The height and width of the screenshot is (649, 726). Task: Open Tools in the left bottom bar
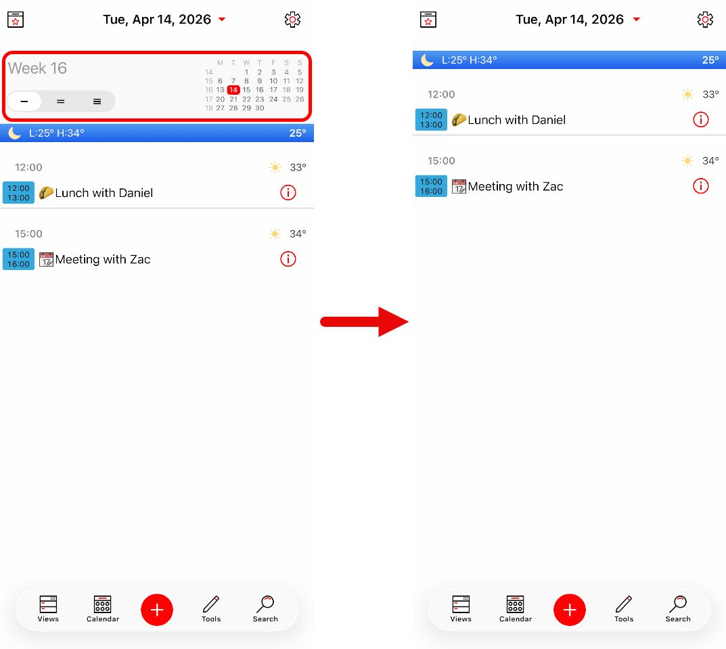tap(211, 609)
